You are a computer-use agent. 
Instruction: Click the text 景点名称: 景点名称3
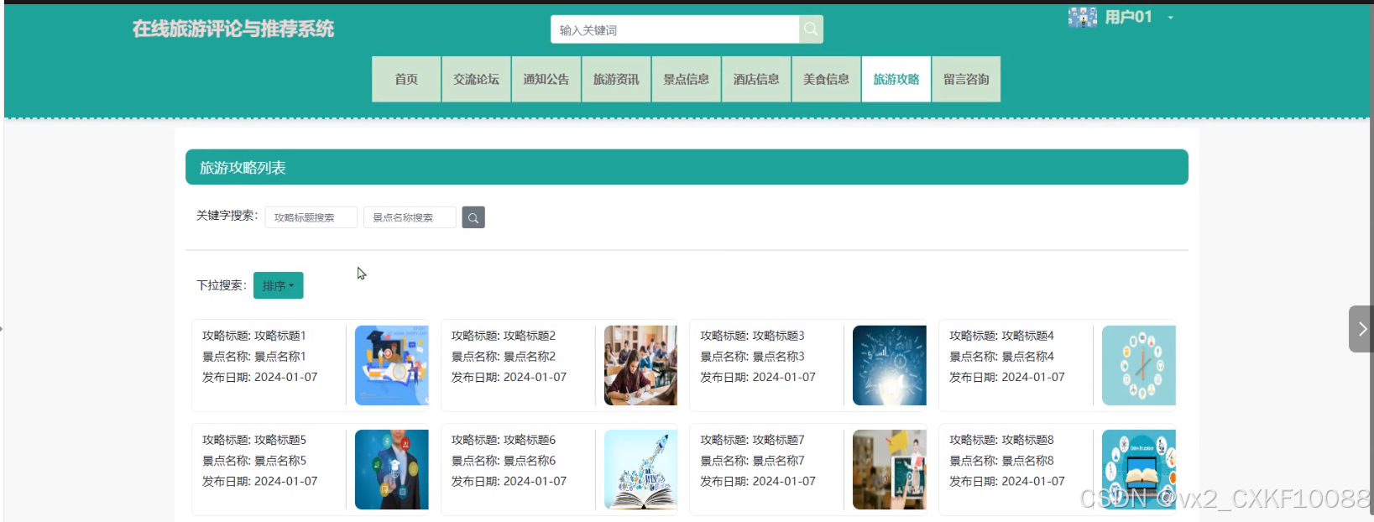(x=753, y=357)
